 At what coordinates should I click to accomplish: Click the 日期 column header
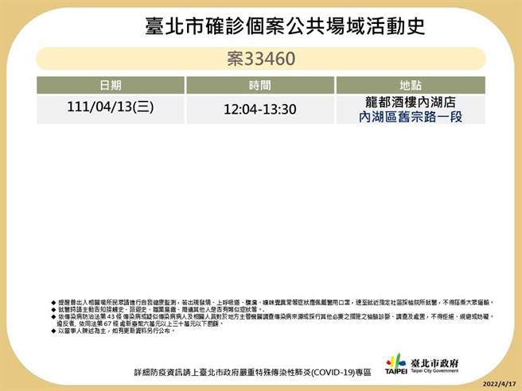click(x=111, y=85)
